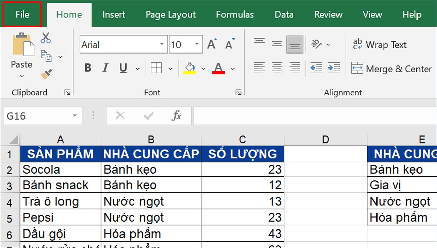Switch to the Insert tab
Image resolution: width=437 pixels, height=248 pixels.
click(114, 14)
